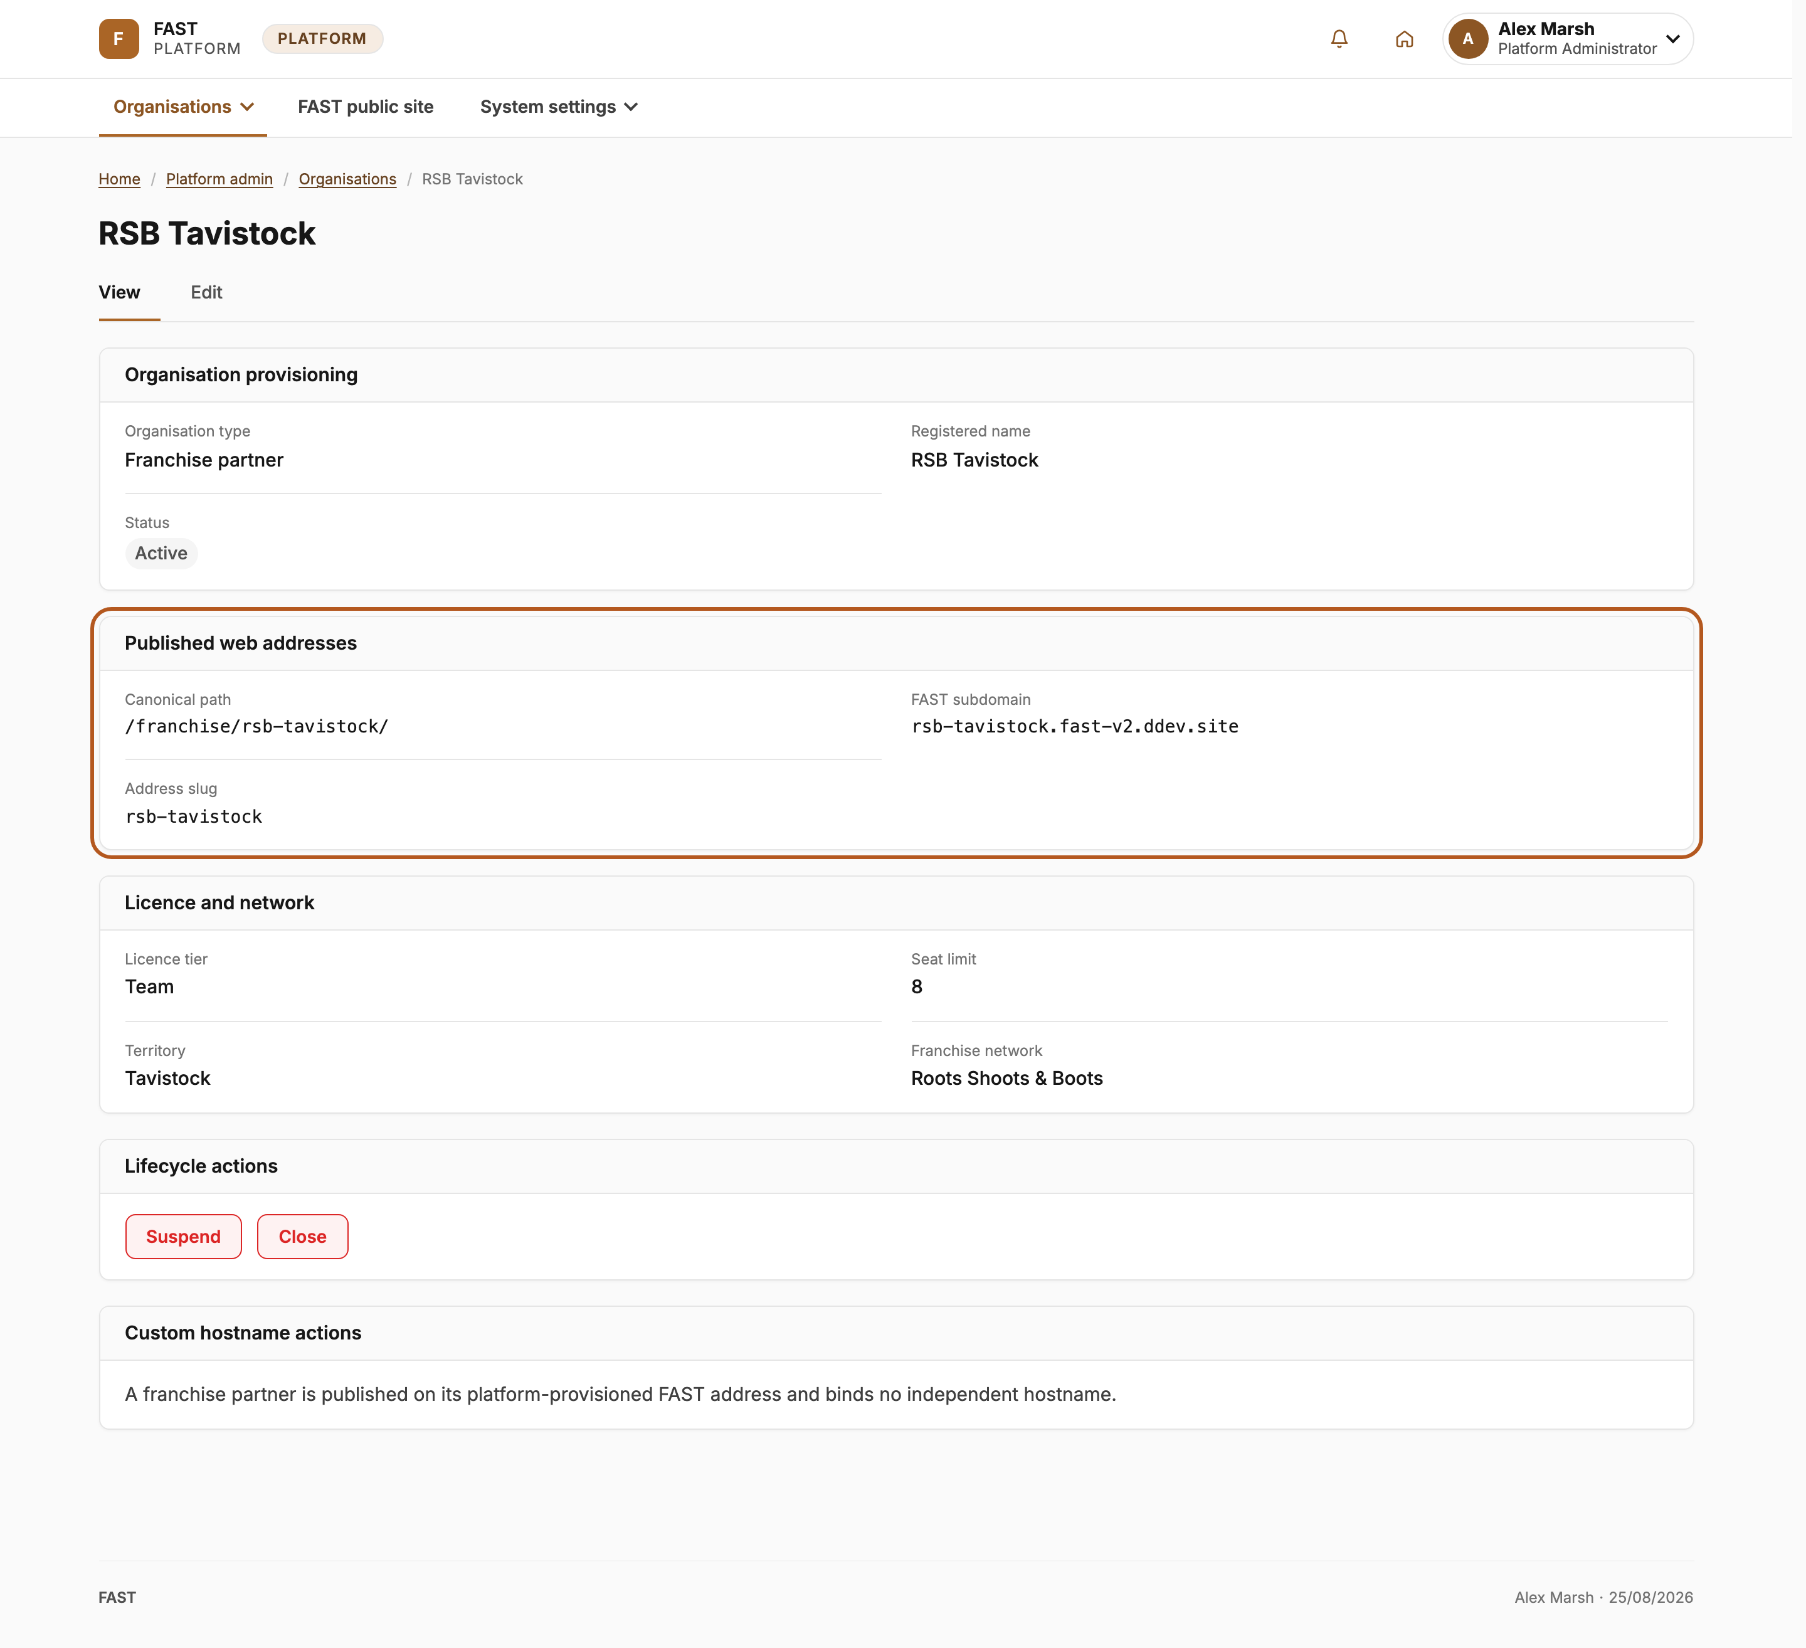Click the Published web addresses section header
Image resolution: width=1806 pixels, height=1648 pixels.
[x=896, y=643]
